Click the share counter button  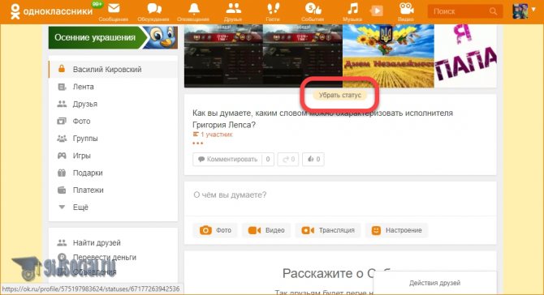click(288, 160)
